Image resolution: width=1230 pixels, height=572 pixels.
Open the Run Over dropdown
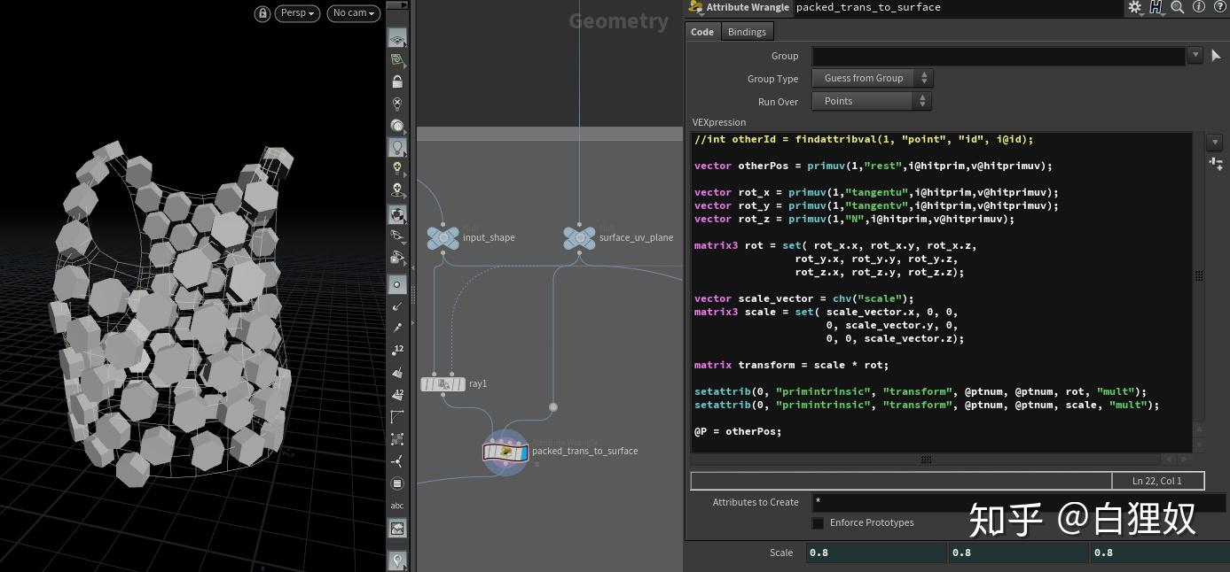click(x=872, y=101)
